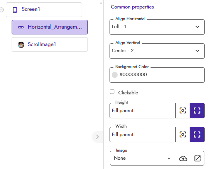Set Width to fill parent icon

tap(197, 135)
